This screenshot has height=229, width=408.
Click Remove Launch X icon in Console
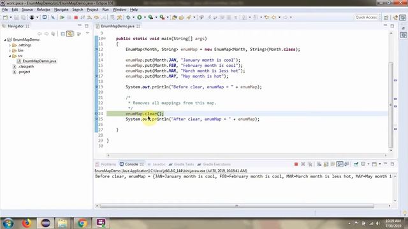[x=303, y=164]
